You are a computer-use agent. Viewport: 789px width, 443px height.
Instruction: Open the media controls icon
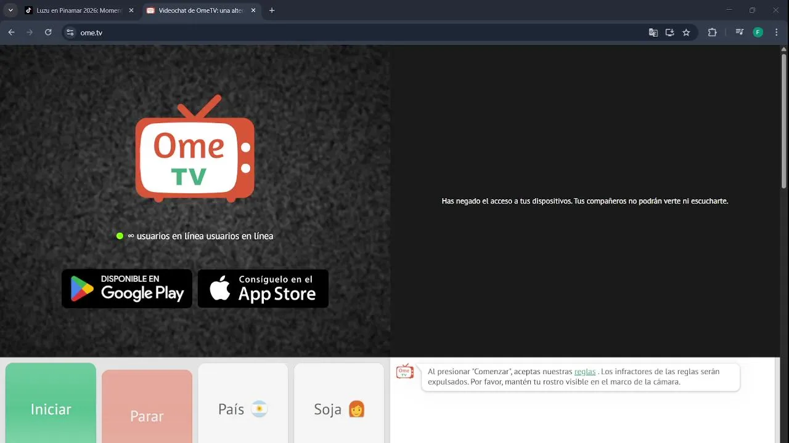740,33
